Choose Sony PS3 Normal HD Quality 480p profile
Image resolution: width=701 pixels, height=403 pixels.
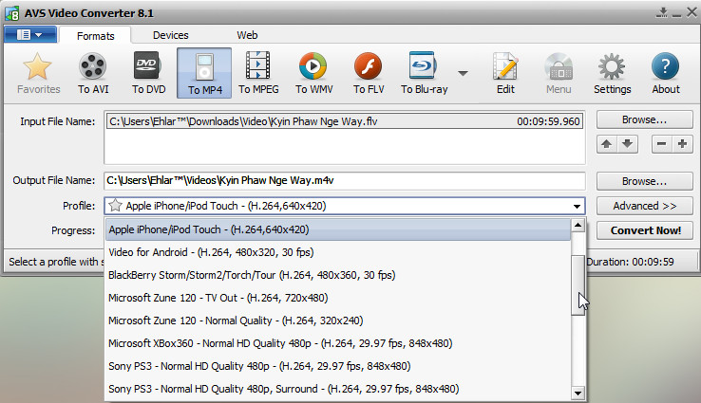coord(338,366)
